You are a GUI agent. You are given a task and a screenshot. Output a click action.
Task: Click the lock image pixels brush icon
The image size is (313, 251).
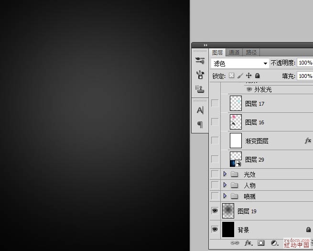pos(240,76)
